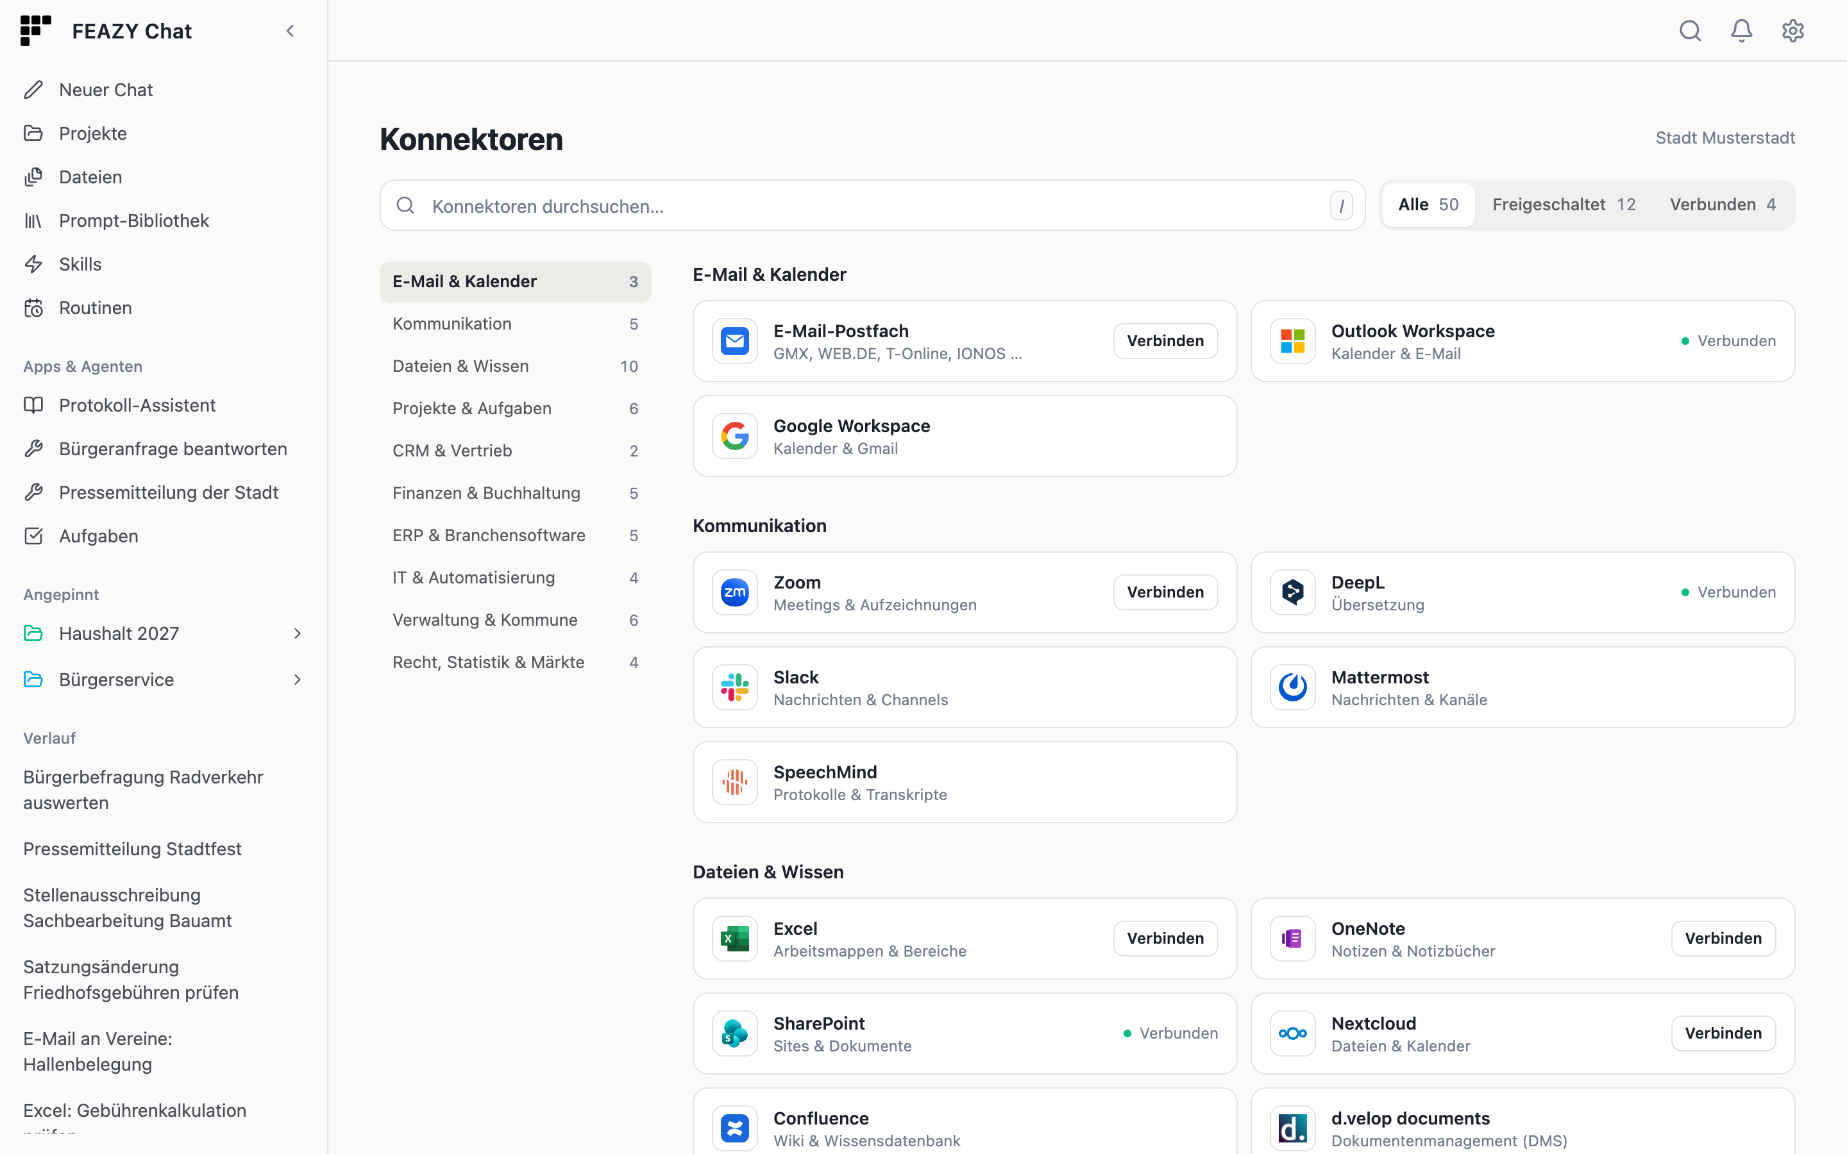Click the Slack connector icon

(x=734, y=687)
